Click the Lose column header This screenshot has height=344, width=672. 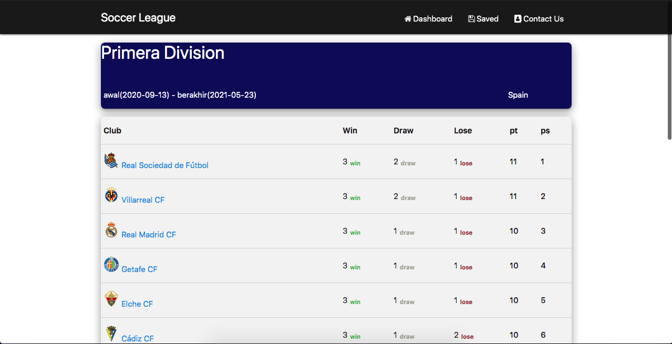coord(463,131)
